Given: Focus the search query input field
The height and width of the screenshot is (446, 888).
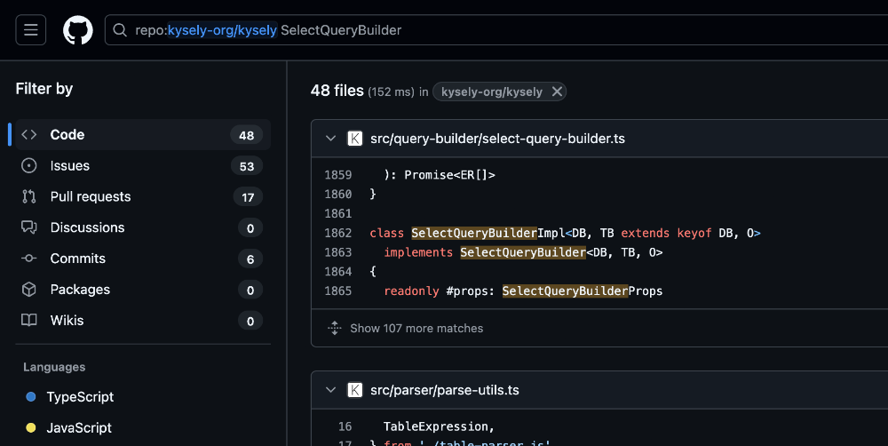Looking at the screenshot, I should tap(533, 30).
